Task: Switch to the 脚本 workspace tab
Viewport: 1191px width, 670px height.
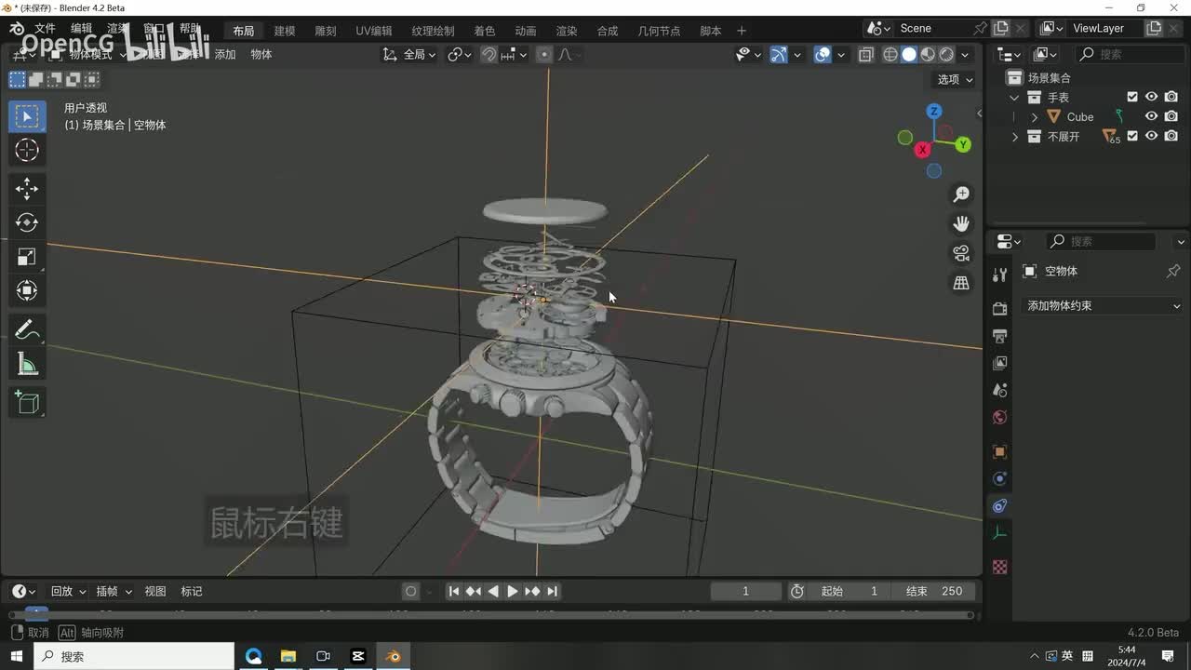Action: coord(710,31)
